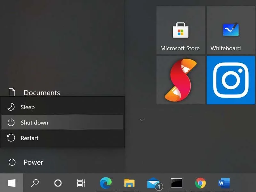The image size is (256, 192).
Task: Open the red S-shaped app tile
Action: [180, 80]
